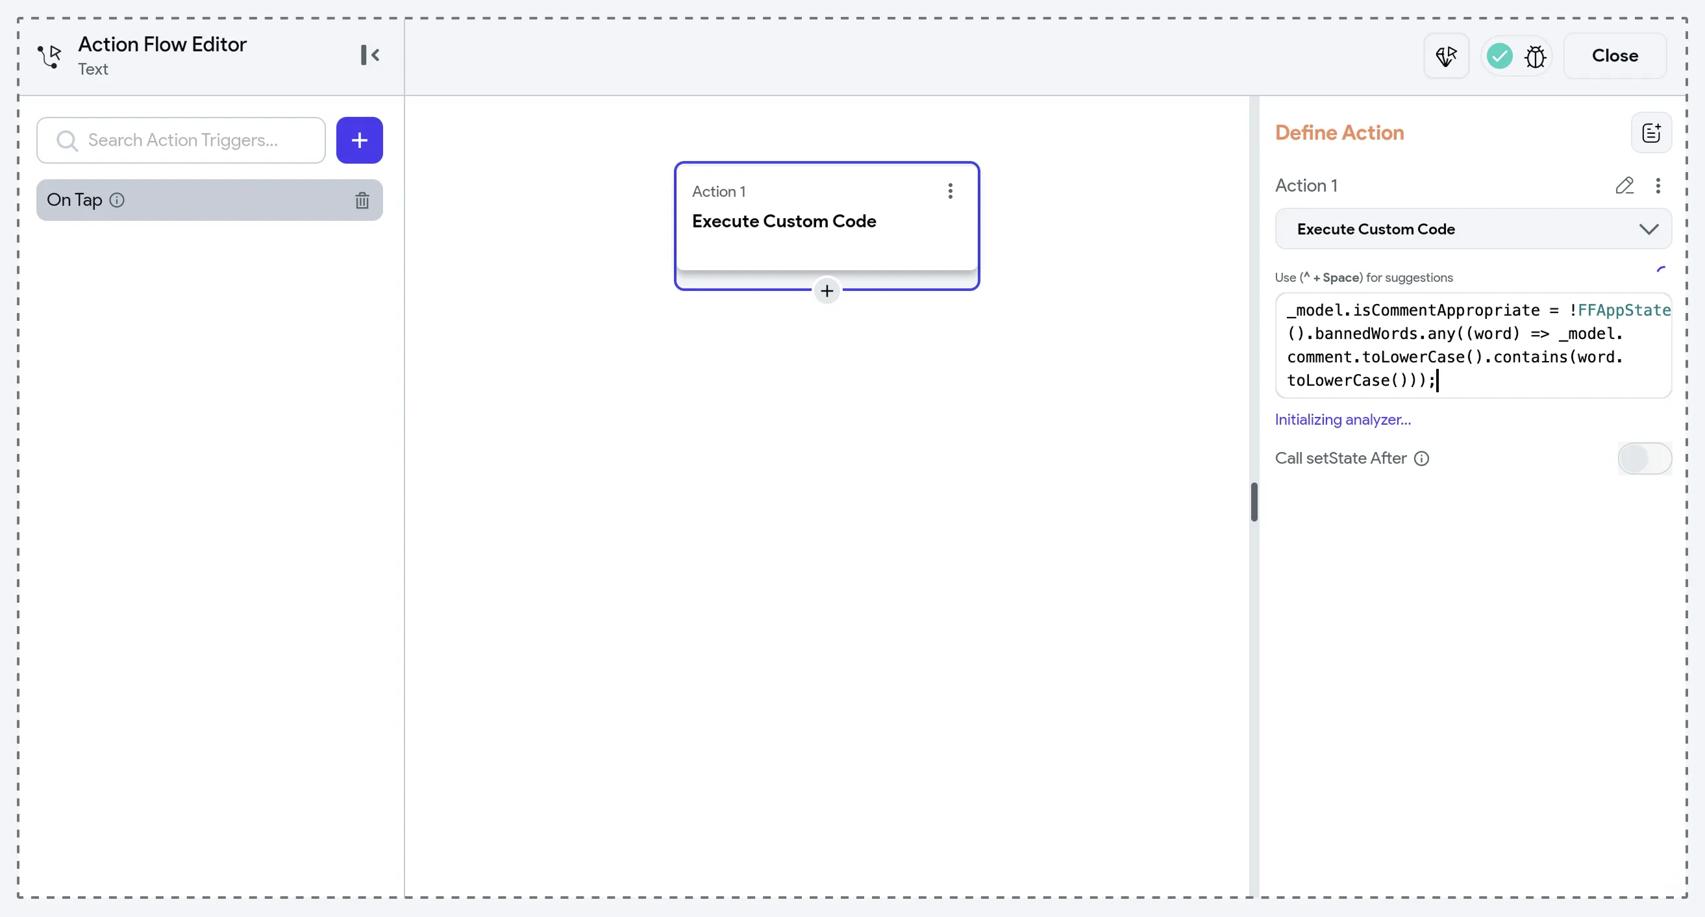
Task: Click the suggestions shortcut hint text
Action: click(1364, 277)
